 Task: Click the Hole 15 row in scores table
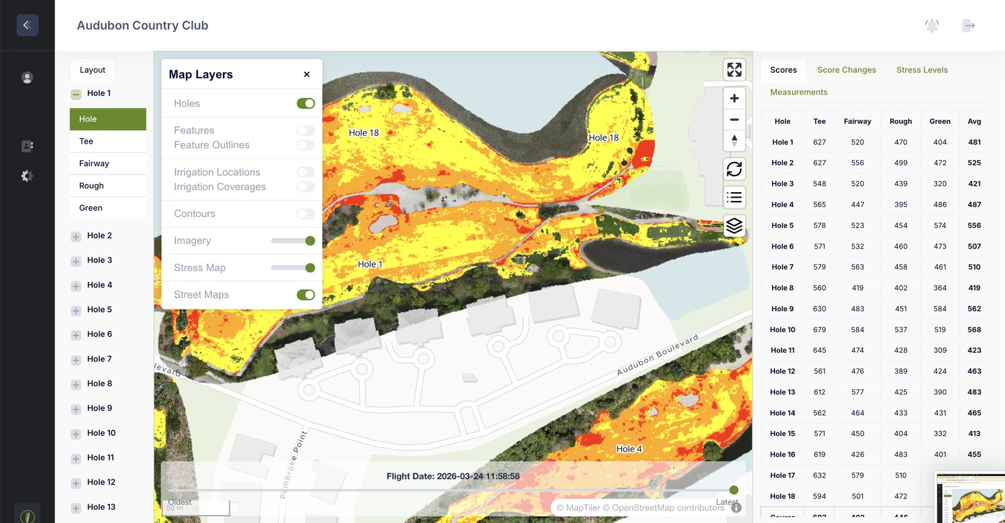tap(875, 434)
